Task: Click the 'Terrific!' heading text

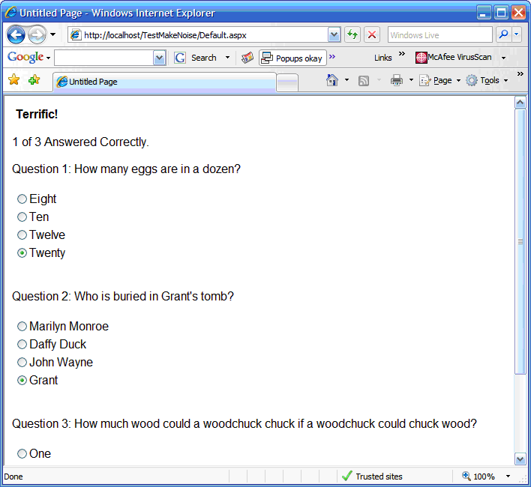Action: 37,115
